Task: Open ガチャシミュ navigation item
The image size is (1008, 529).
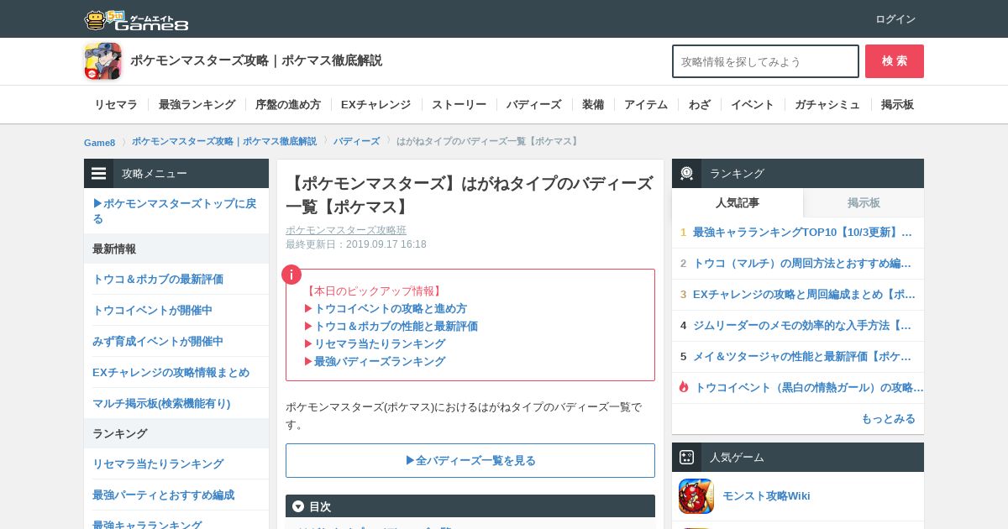Action: tap(827, 105)
